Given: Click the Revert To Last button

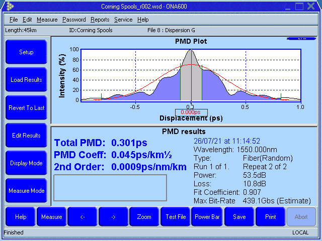Looking at the screenshot, I should coord(26,108).
